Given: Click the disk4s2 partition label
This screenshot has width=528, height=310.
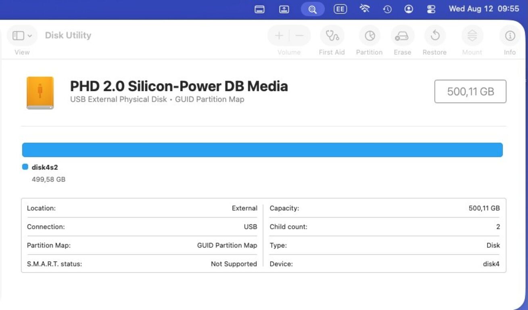Looking at the screenshot, I should [45, 167].
